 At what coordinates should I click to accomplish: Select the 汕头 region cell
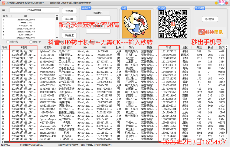click(x=185, y=112)
